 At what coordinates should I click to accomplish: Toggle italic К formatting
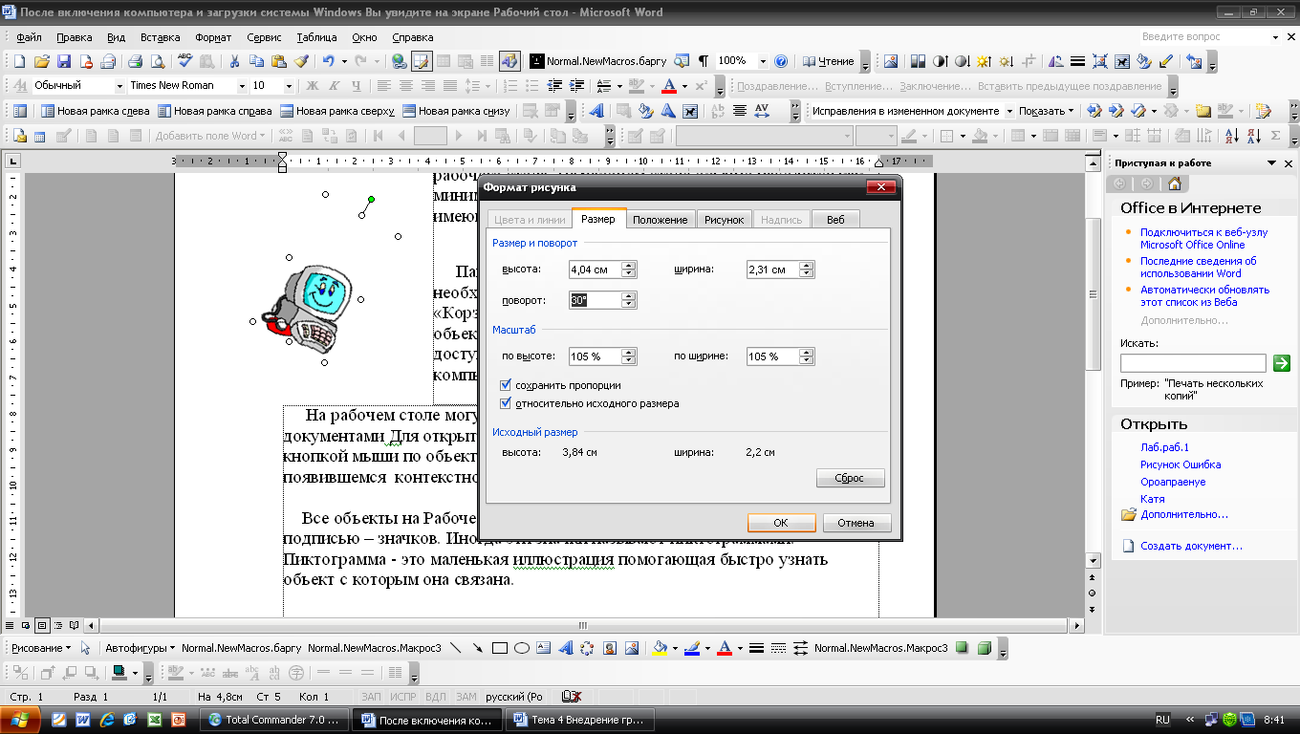(x=334, y=86)
